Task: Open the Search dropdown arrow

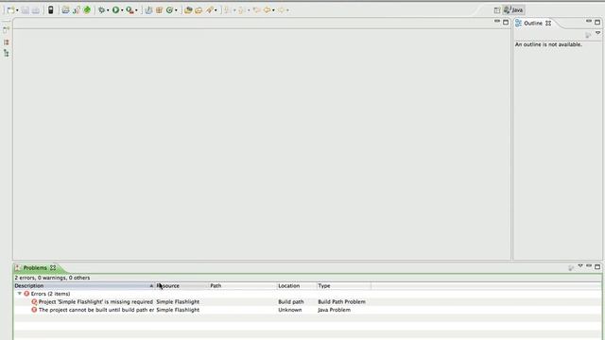Action: coord(216,10)
